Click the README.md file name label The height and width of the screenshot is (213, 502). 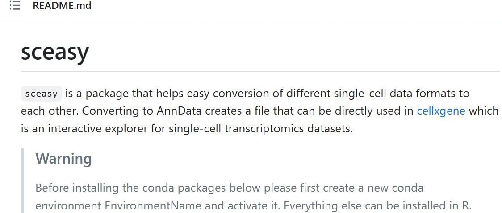pyautogui.click(x=62, y=5)
